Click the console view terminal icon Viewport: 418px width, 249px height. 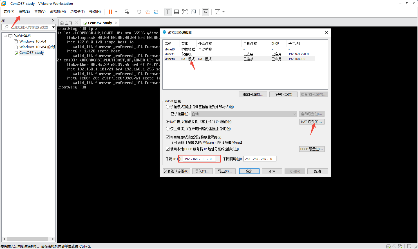click(x=205, y=12)
